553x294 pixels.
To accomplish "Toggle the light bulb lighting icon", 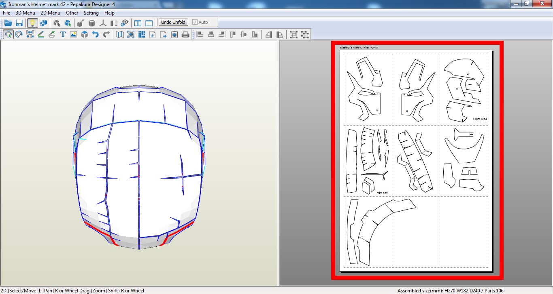I will click(x=32, y=23).
